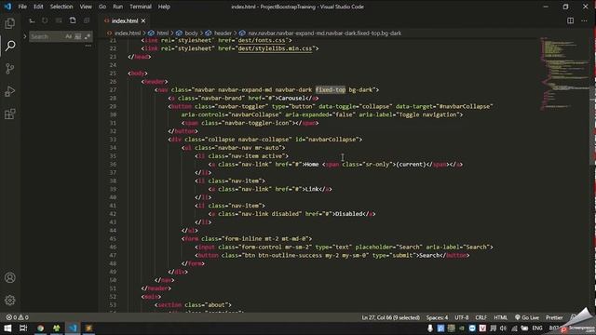Click the ENG language indicator
596x335 pixels.
coord(537,328)
